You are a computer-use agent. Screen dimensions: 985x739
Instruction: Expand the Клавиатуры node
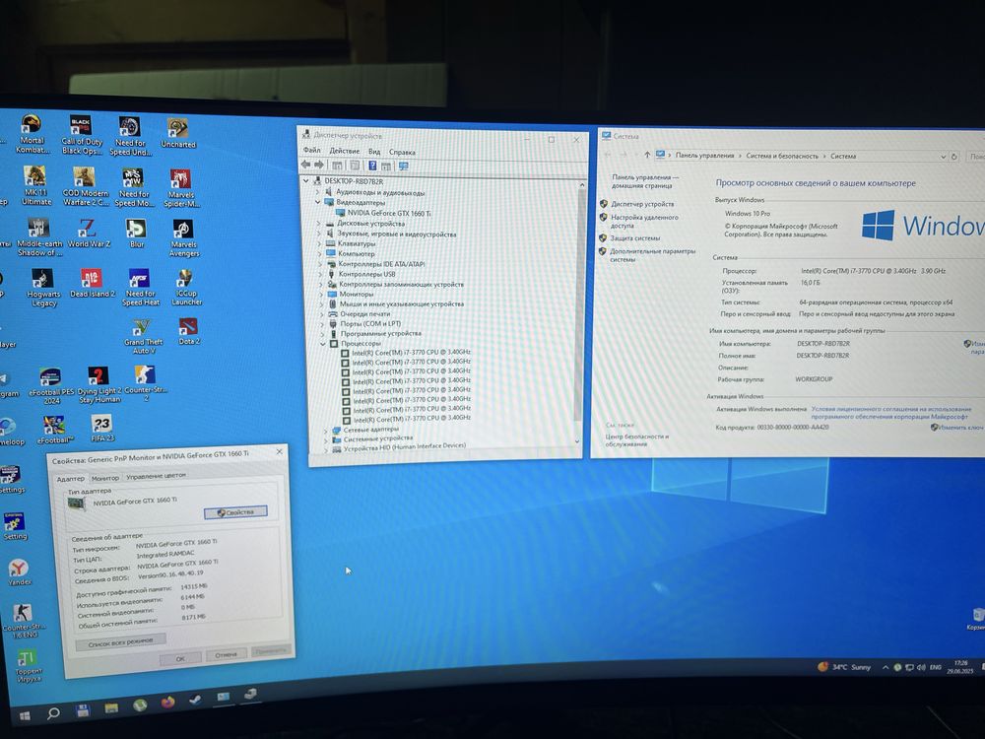tap(320, 243)
